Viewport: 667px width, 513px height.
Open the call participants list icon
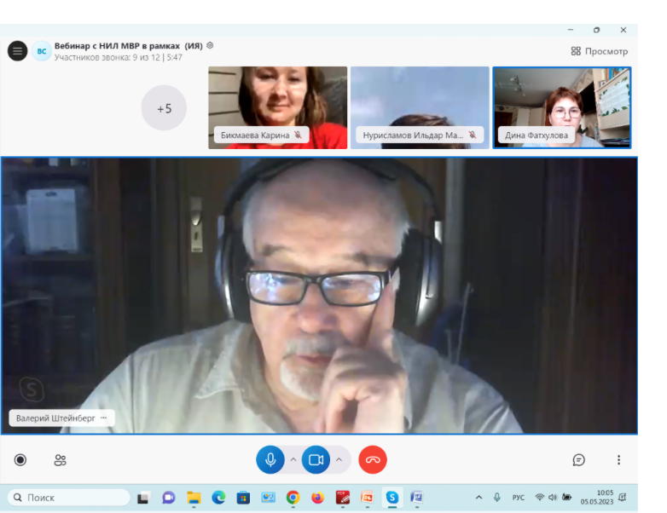pos(60,460)
